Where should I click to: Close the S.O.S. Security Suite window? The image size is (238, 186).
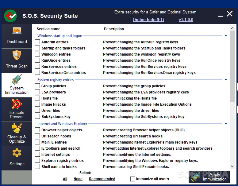230,14
